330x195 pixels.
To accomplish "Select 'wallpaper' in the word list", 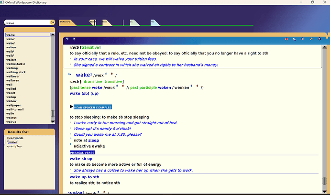I will (x=13, y=105).
